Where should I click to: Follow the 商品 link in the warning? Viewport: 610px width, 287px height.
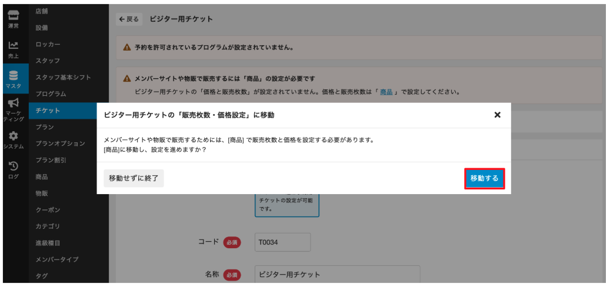[386, 92]
